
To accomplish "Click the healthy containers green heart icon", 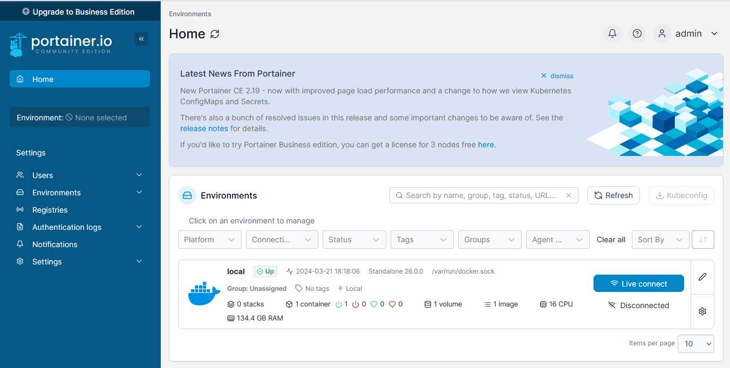I will 374,304.
